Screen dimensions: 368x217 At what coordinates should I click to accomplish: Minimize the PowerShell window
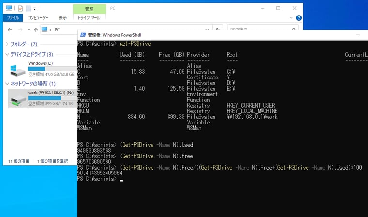click(358, 35)
